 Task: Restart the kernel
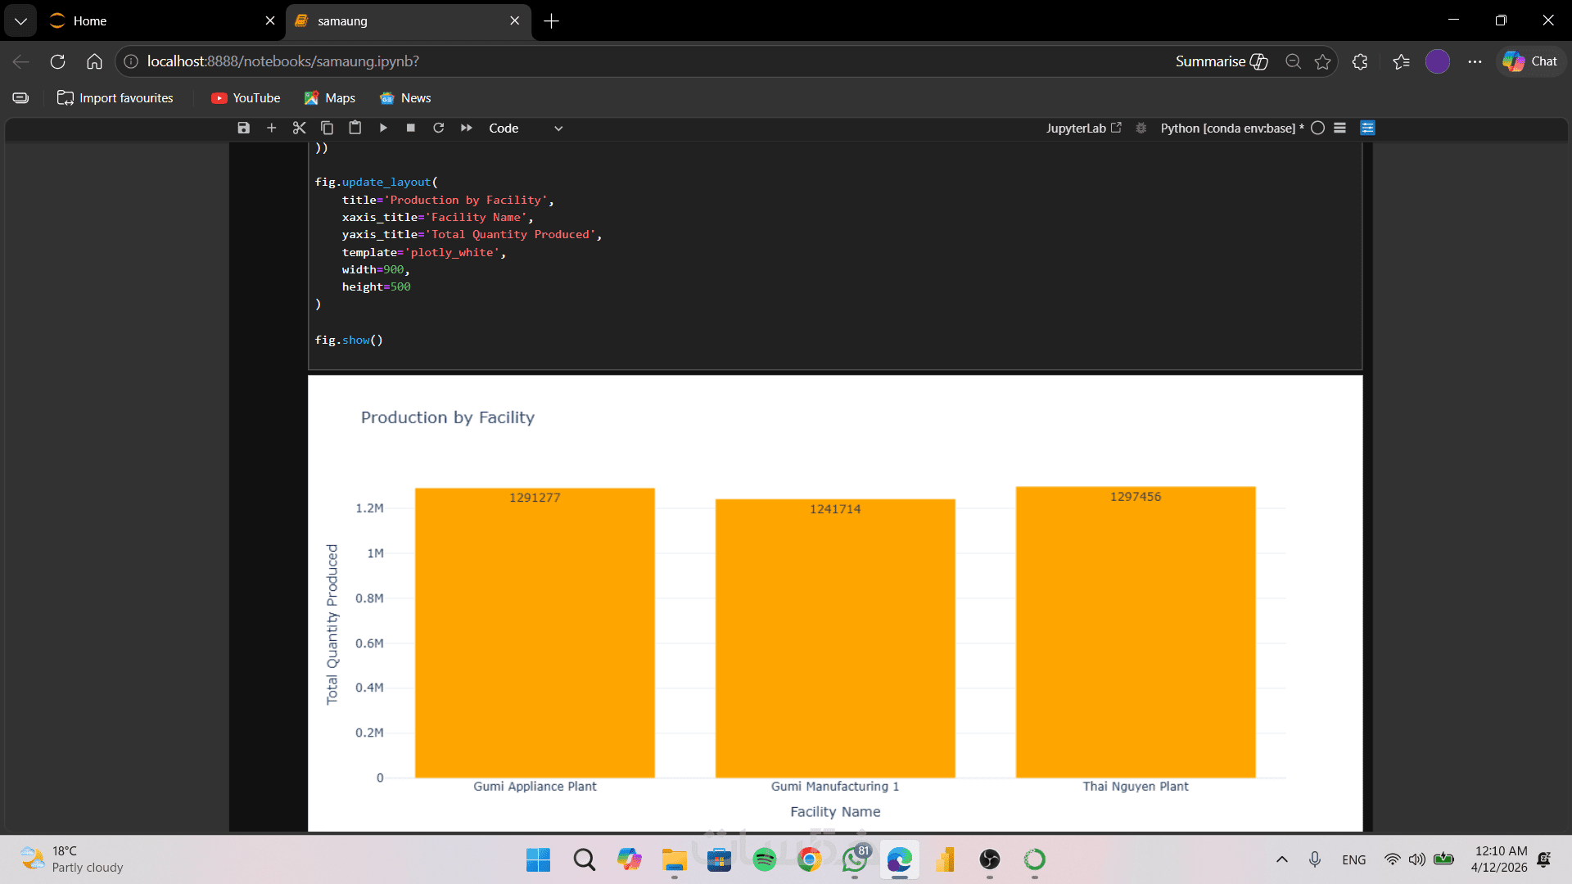[439, 128]
